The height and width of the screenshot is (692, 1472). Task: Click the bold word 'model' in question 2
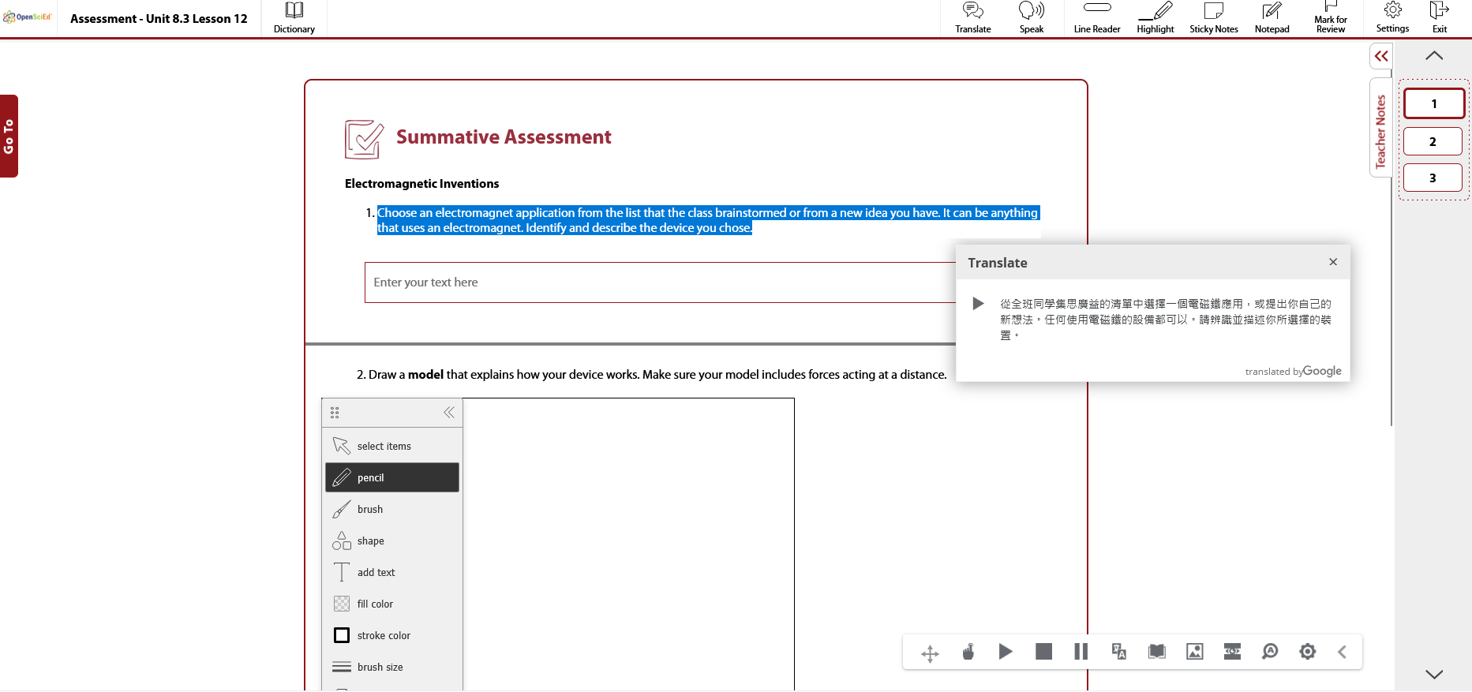pos(425,375)
